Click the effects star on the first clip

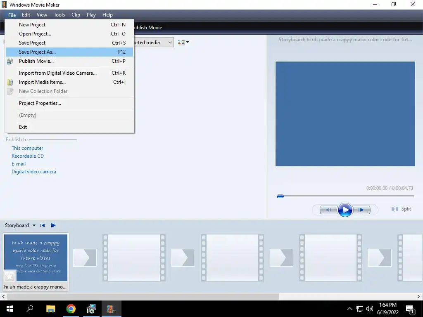[x=10, y=276]
